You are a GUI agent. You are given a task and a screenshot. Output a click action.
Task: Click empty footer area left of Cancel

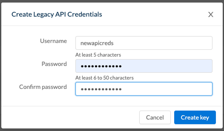[70, 117]
